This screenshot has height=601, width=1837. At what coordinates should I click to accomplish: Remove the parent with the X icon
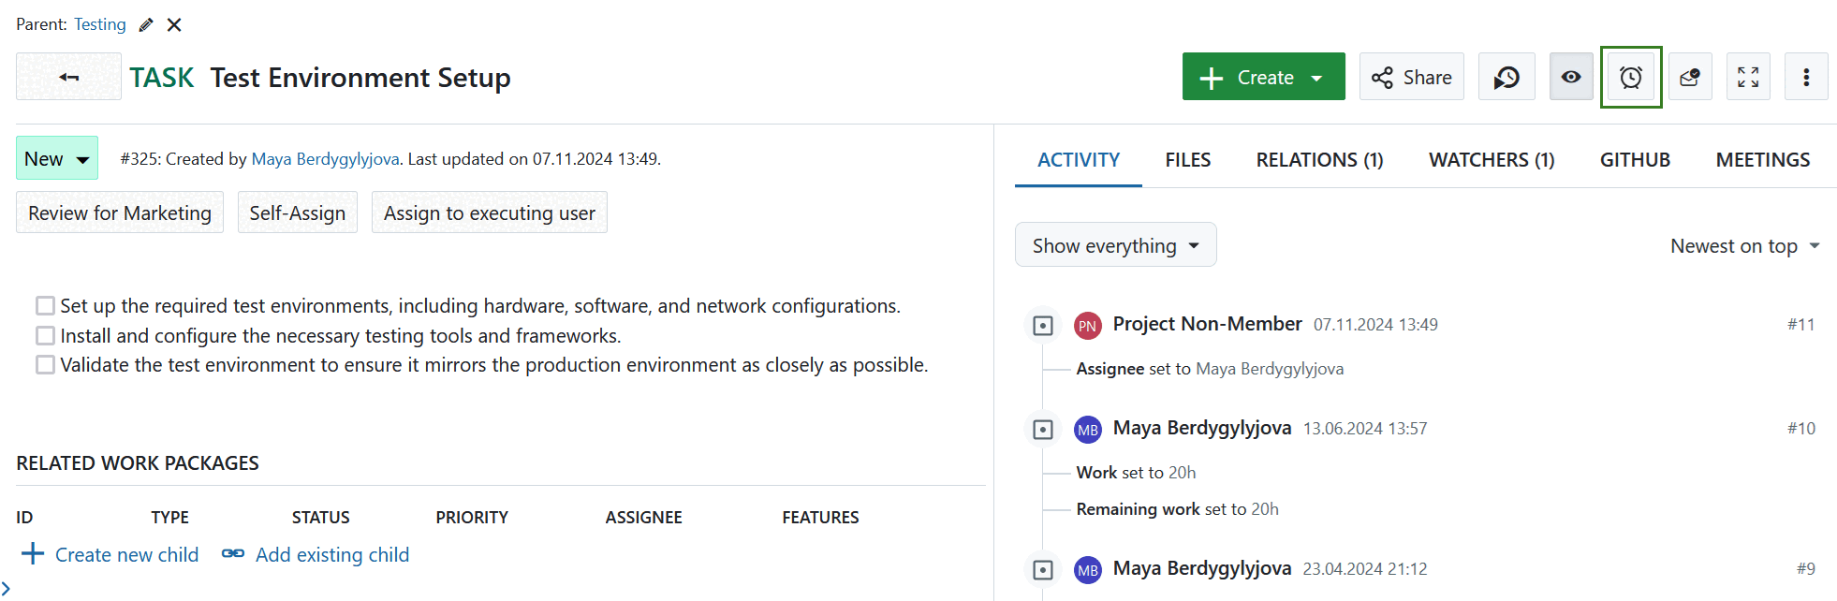174,25
